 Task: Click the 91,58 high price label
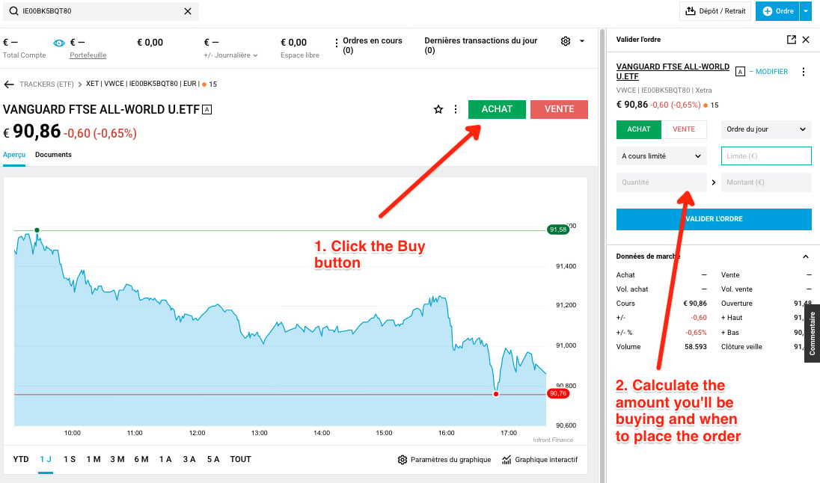pyautogui.click(x=558, y=230)
